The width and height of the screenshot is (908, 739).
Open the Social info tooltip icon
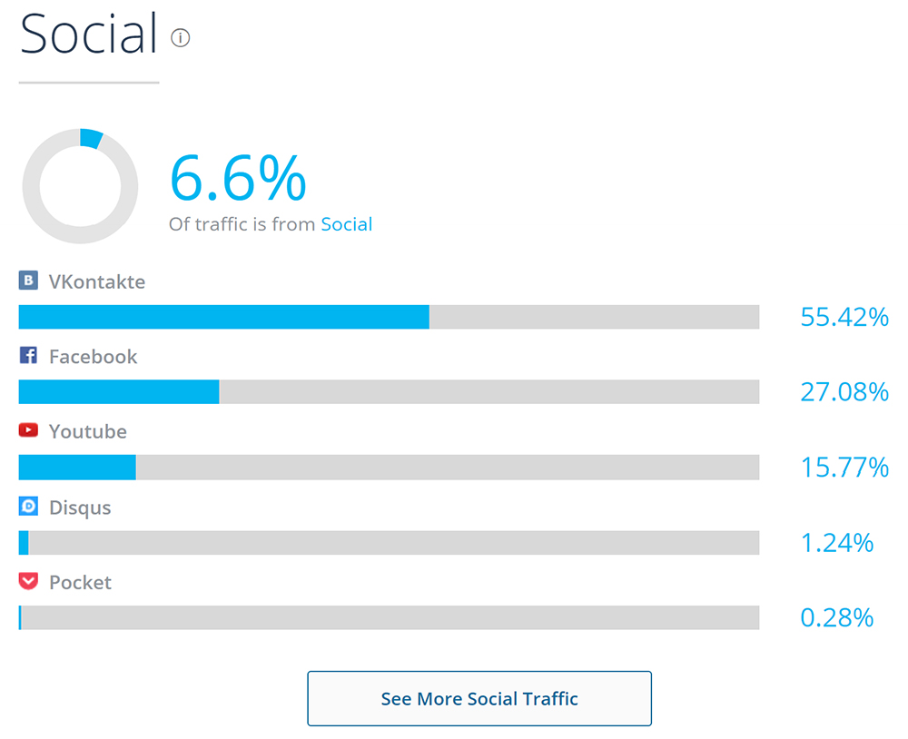pyautogui.click(x=181, y=38)
